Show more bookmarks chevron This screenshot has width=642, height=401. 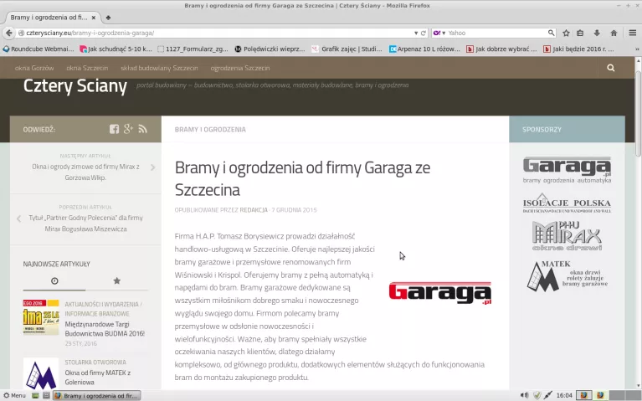tap(637, 49)
